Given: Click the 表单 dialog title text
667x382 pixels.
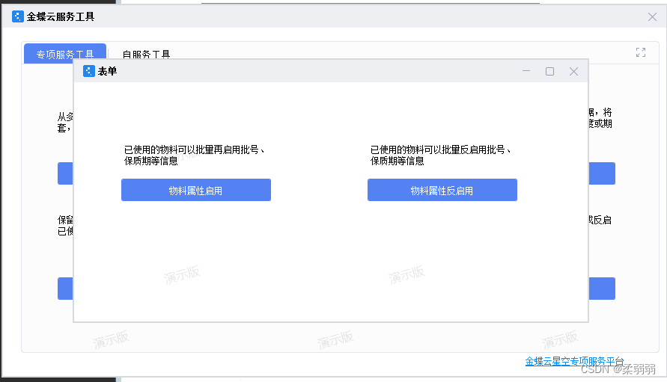Looking at the screenshot, I should 107,71.
